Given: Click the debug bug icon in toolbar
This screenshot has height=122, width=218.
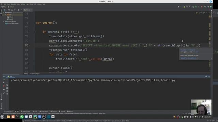Looking at the screenshot, I should point(196,7).
